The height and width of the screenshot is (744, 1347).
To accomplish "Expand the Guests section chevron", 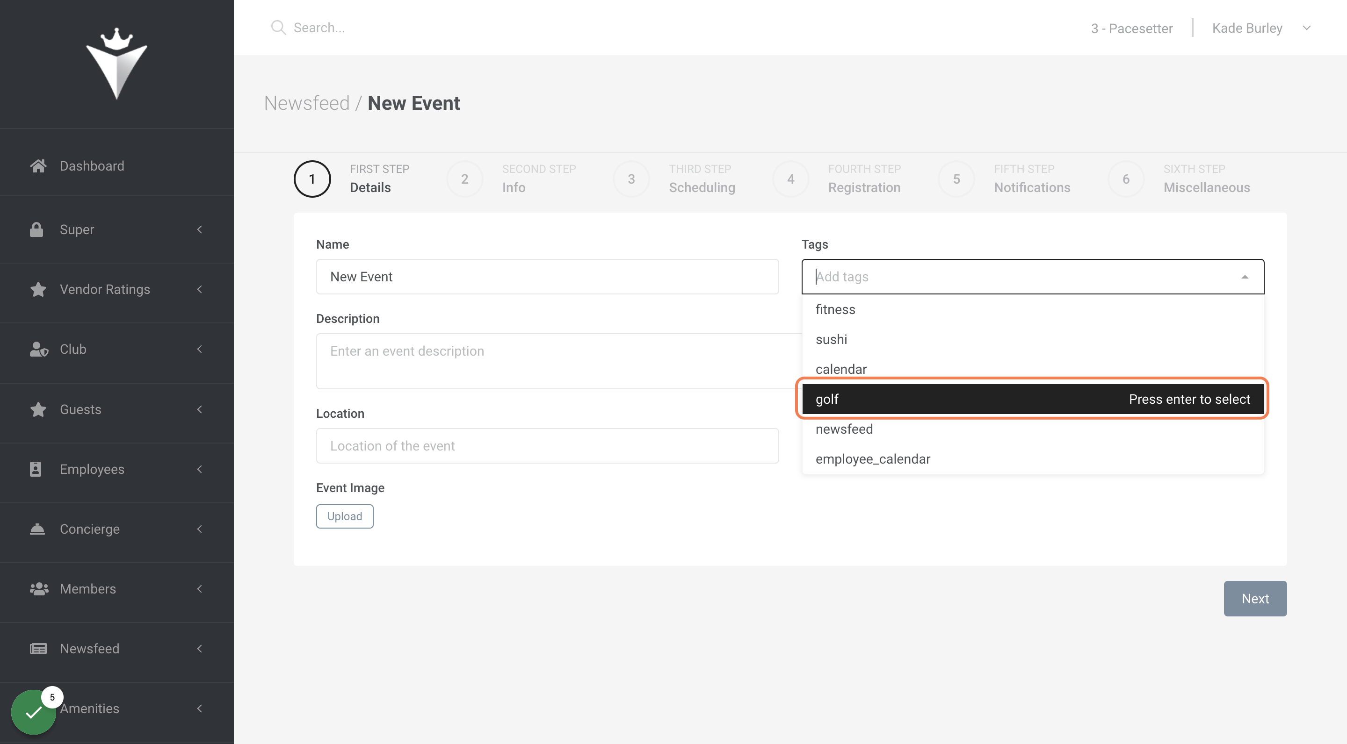I will point(199,409).
